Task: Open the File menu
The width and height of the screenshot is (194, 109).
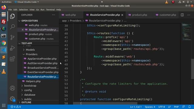Action: click(10, 10)
